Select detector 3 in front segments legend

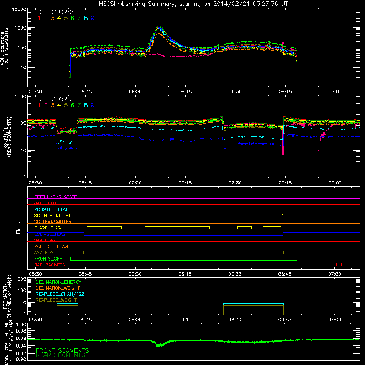point(52,18)
